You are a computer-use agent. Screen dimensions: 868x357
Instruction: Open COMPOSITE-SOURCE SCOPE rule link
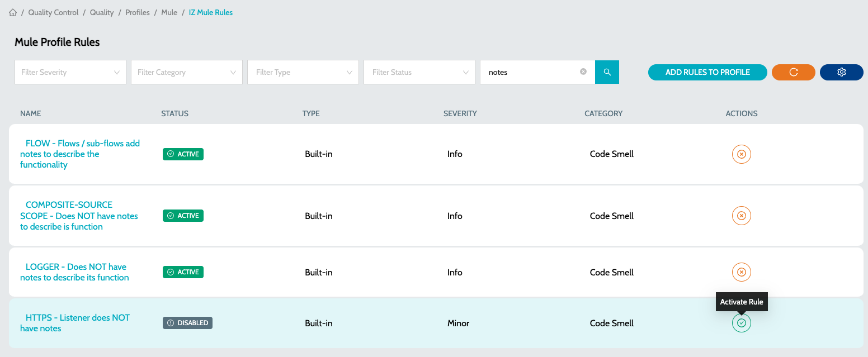pyautogui.click(x=79, y=216)
